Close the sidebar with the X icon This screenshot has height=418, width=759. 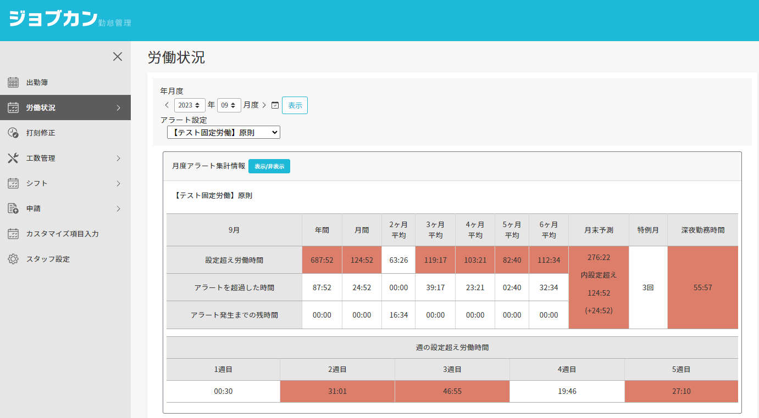tap(117, 57)
